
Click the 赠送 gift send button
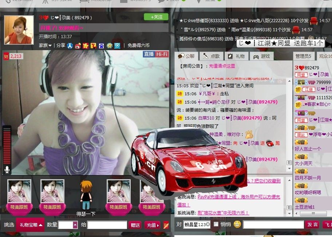135,225
